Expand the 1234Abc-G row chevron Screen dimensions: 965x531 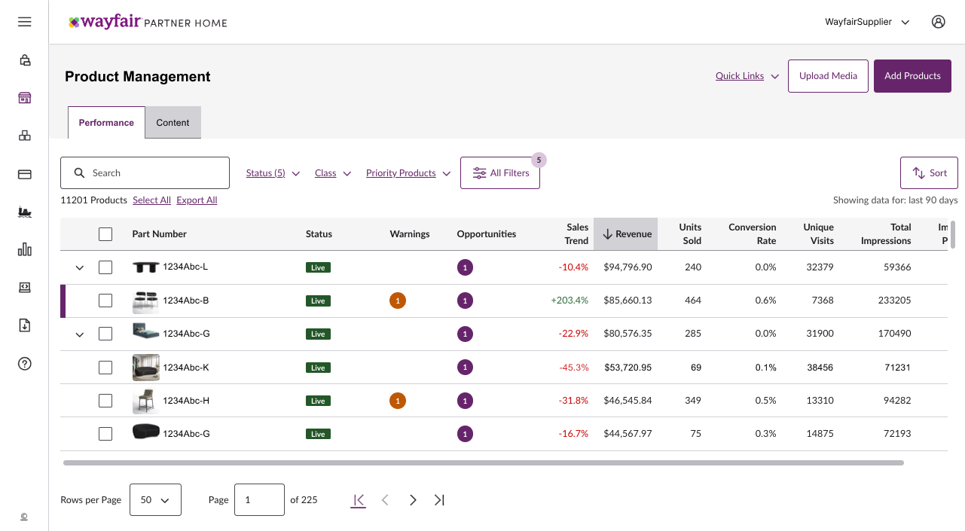click(x=79, y=334)
